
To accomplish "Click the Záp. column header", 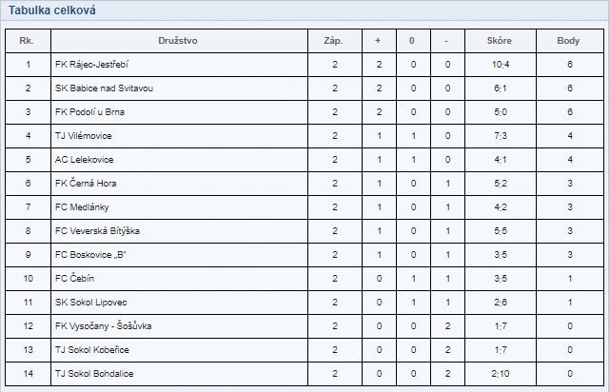I will [x=333, y=41].
